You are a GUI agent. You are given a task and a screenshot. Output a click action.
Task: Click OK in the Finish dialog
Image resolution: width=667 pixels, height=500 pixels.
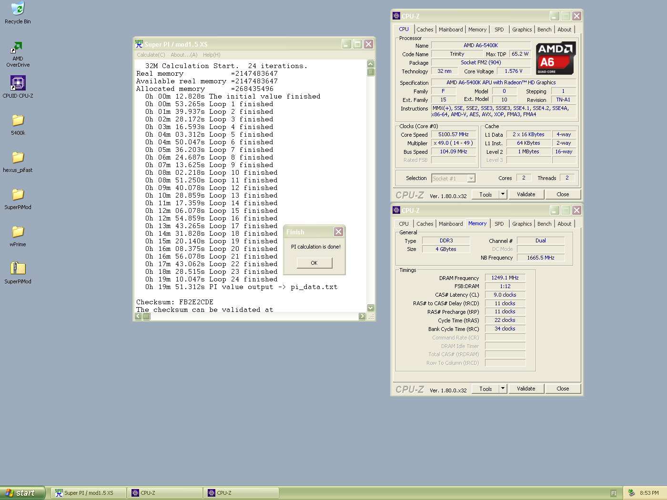[x=314, y=263]
